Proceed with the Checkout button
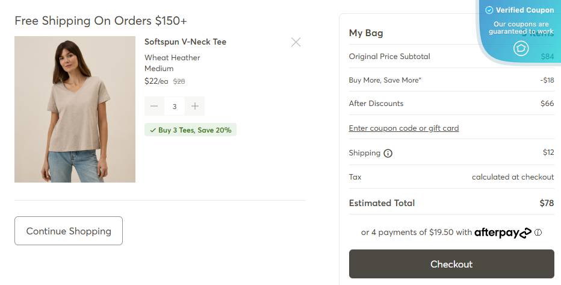Screen dimensions: 561x285 pyautogui.click(x=451, y=264)
